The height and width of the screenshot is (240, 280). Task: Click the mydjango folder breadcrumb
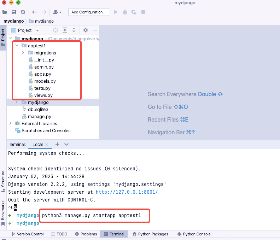click(x=41, y=21)
